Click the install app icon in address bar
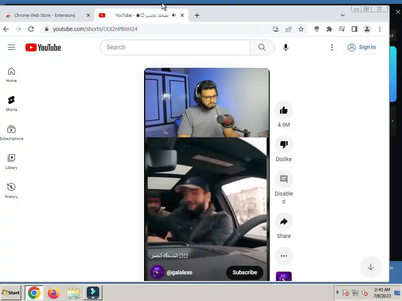 [x=276, y=29]
